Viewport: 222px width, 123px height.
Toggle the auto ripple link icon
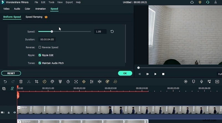(12, 89)
